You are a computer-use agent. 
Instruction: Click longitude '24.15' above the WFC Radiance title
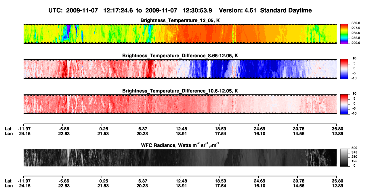(x=24, y=134)
